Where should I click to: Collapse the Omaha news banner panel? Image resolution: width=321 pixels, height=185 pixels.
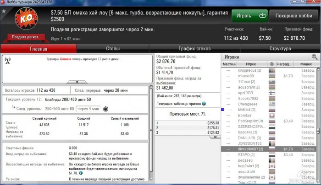point(77,82)
